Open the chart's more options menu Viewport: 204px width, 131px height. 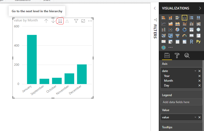click(x=90, y=21)
